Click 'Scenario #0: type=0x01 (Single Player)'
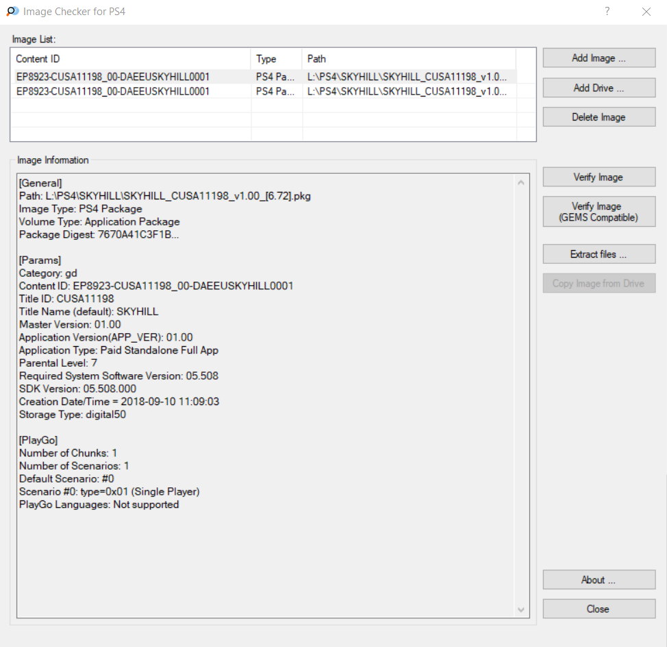667x647 pixels. [x=110, y=491]
